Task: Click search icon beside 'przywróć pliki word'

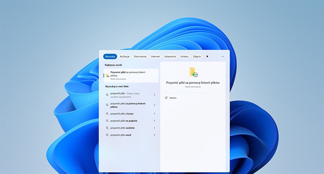Action: (x=107, y=135)
